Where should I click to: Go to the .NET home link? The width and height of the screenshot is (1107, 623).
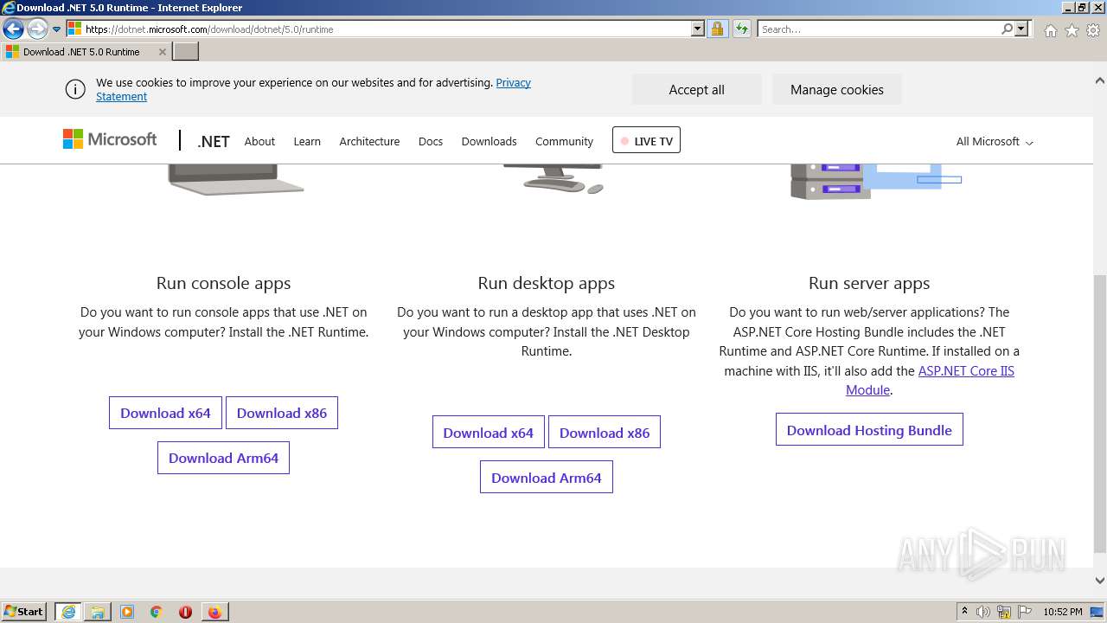click(213, 141)
